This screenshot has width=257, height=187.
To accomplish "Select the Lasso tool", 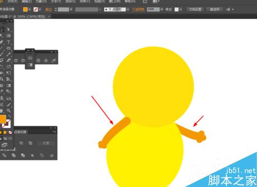I will click(x=9, y=36).
